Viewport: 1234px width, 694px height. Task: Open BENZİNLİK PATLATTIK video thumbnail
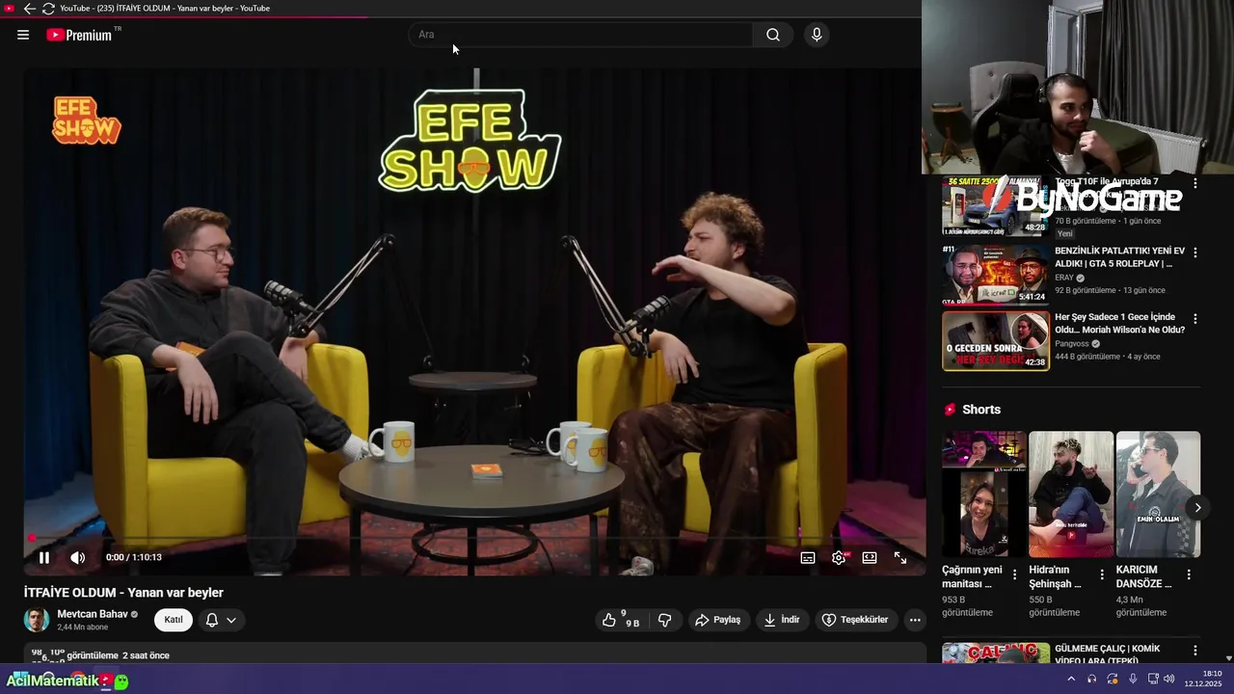point(996,275)
